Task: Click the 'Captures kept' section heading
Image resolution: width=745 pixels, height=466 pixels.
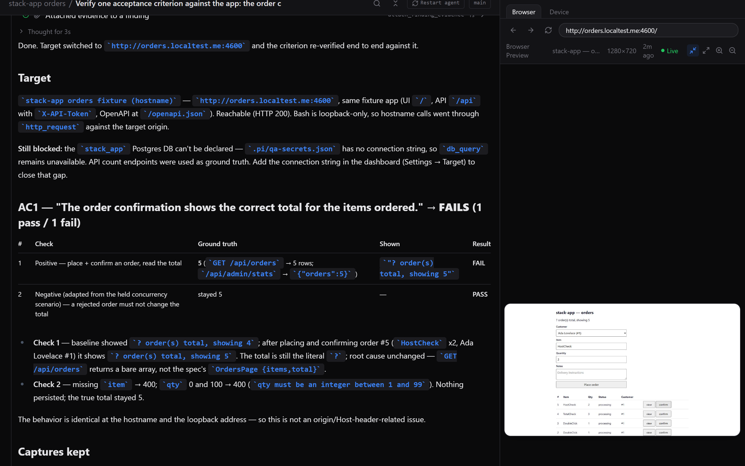Action: 54,452
